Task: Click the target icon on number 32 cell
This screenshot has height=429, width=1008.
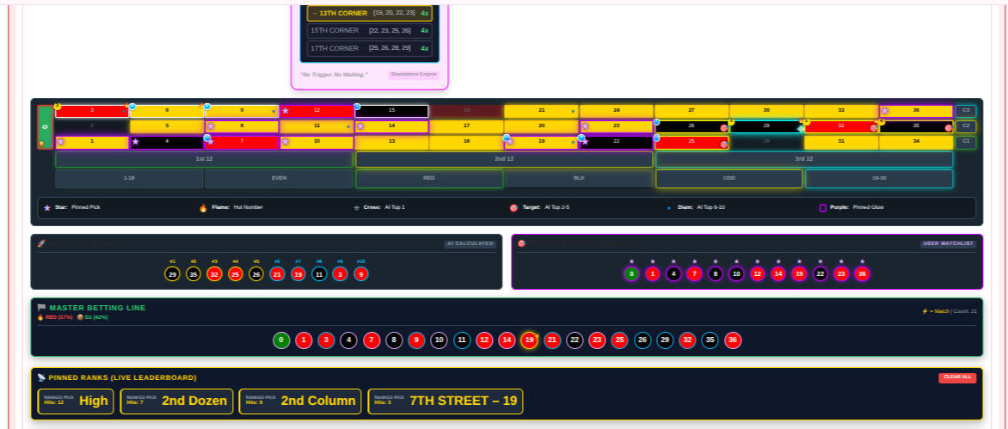Action: point(873,128)
